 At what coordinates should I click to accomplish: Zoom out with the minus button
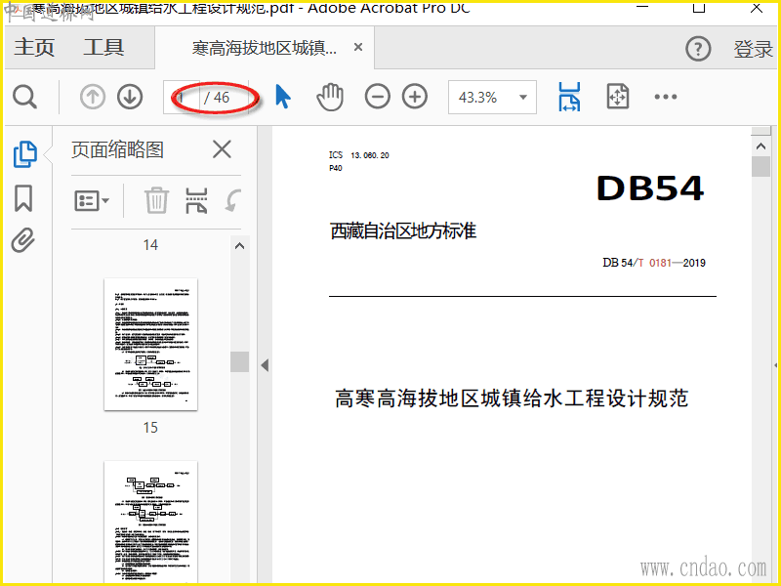tap(378, 96)
